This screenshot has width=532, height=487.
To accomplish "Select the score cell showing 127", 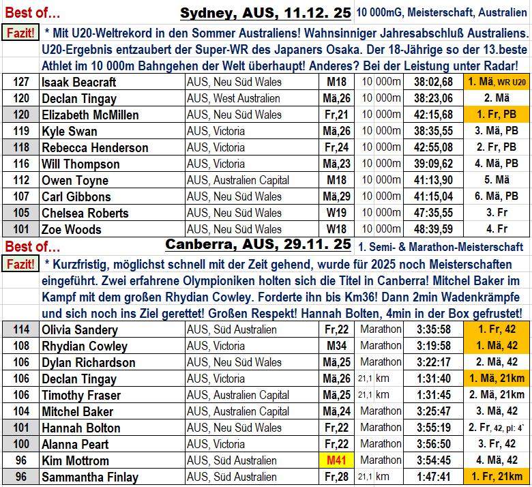I will click(21, 82).
